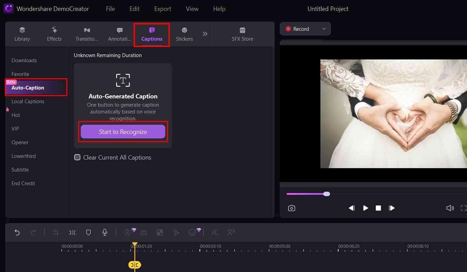The height and width of the screenshot is (272, 467).
Task: Step to the next frame
Action: (392, 208)
